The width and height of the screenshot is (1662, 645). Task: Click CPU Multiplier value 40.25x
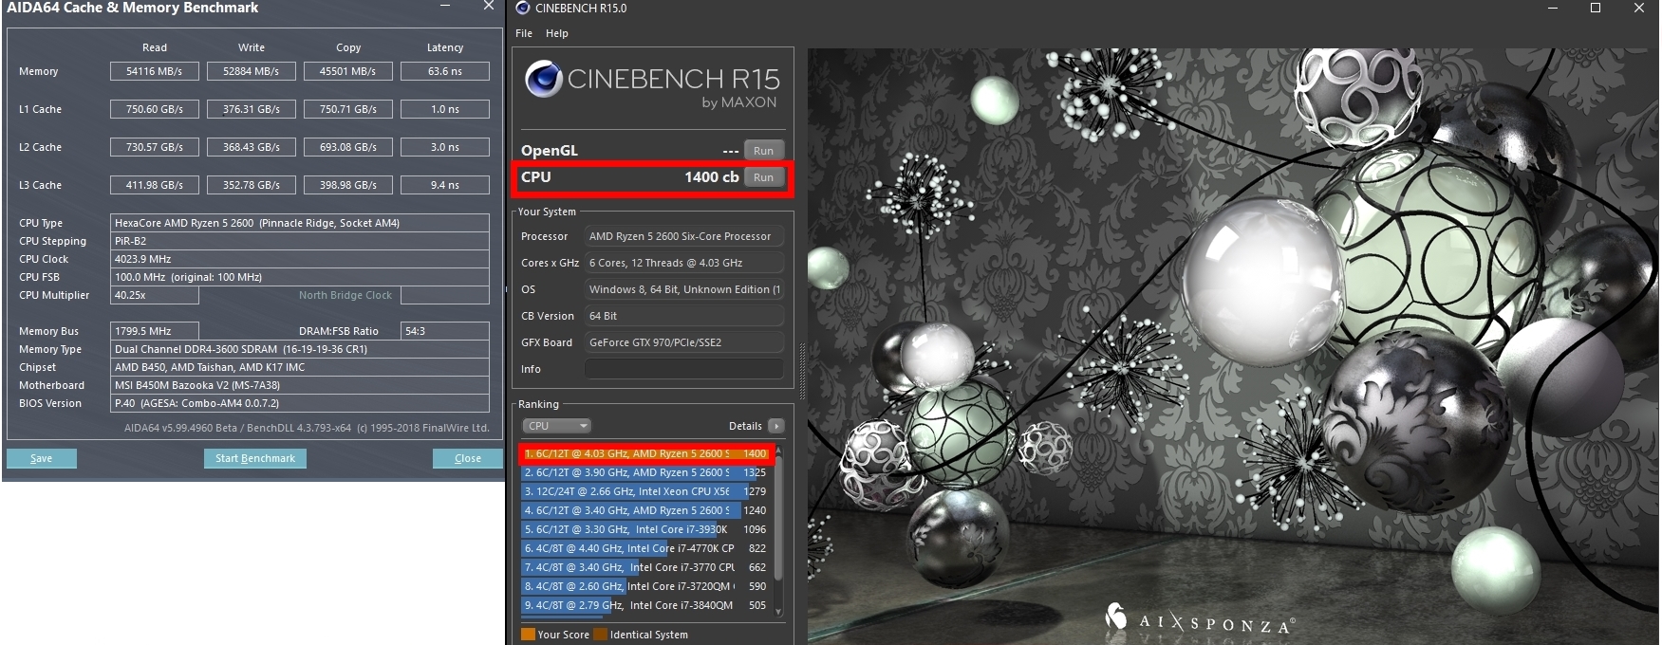coord(155,295)
